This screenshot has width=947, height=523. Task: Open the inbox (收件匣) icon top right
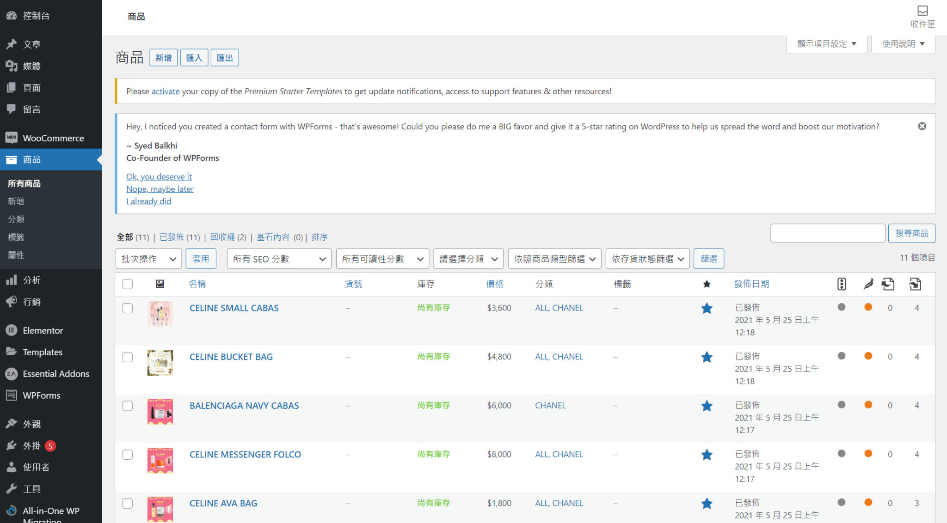[x=922, y=11]
